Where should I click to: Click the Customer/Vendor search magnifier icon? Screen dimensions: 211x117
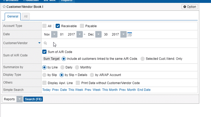click(45, 43)
